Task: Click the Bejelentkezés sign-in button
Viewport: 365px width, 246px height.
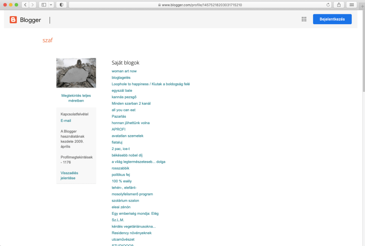Action: (332, 19)
